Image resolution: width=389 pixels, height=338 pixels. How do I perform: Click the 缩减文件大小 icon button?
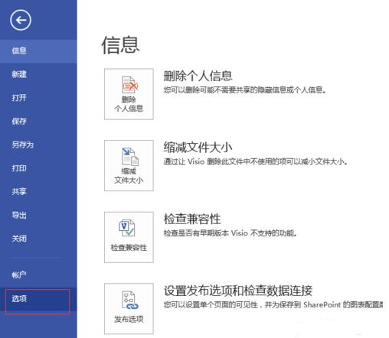click(x=129, y=165)
